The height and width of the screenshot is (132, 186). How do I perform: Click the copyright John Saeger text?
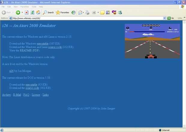pos(91,108)
